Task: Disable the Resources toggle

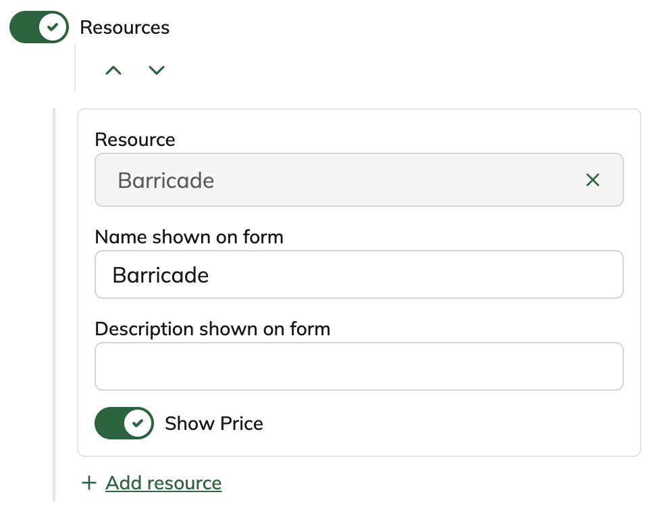Action: click(x=39, y=28)
